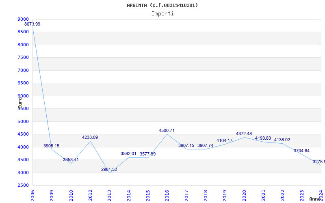Click the 3577.89 data label
The width and height of the screenshot is (325, 203).
coord(147,154)
